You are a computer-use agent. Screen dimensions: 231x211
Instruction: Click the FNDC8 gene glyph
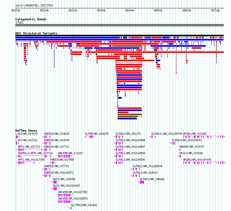click(x=53, y=163)
